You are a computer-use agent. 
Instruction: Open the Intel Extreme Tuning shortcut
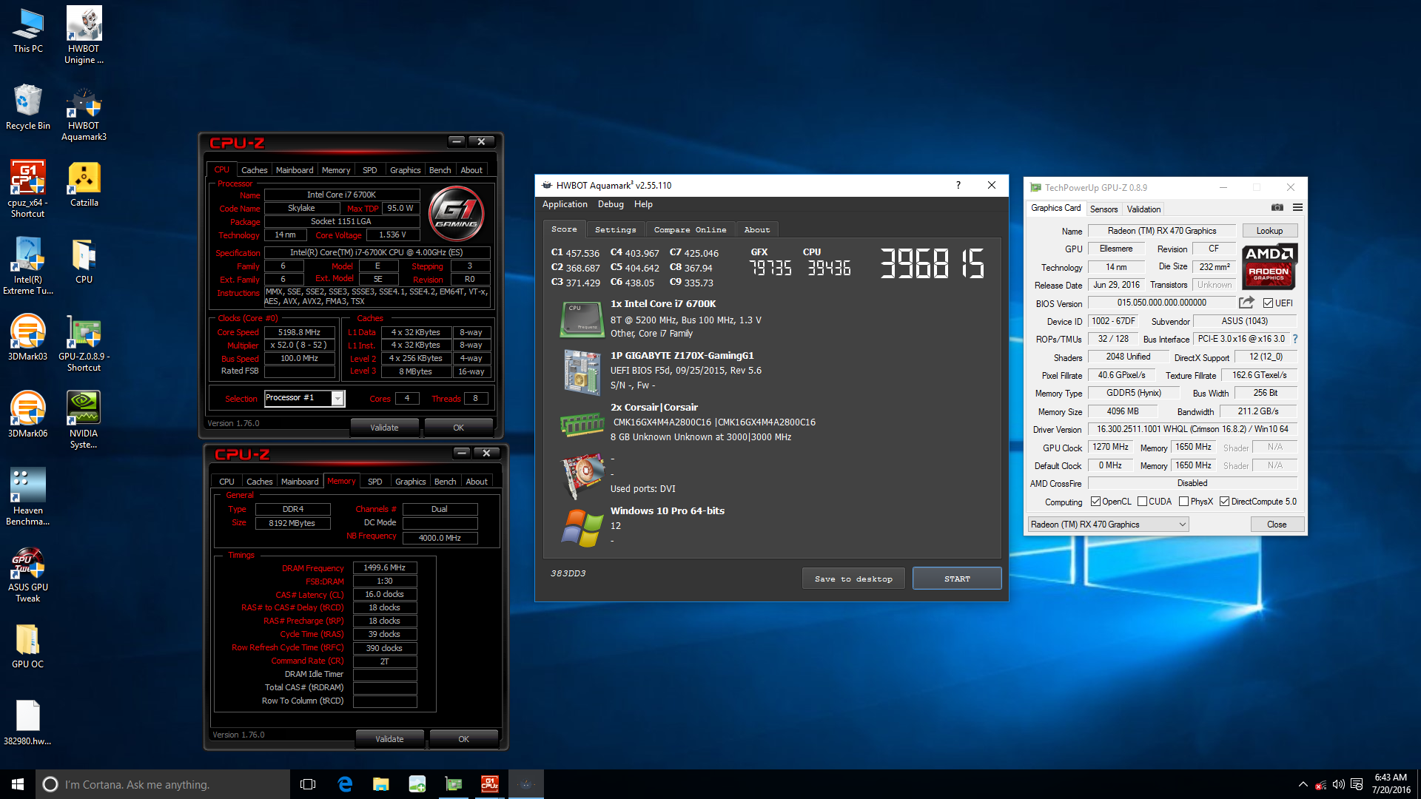click(28, 266)
